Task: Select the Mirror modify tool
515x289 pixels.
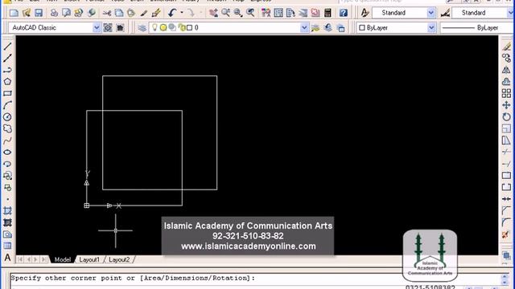Action: click(506, 70)
